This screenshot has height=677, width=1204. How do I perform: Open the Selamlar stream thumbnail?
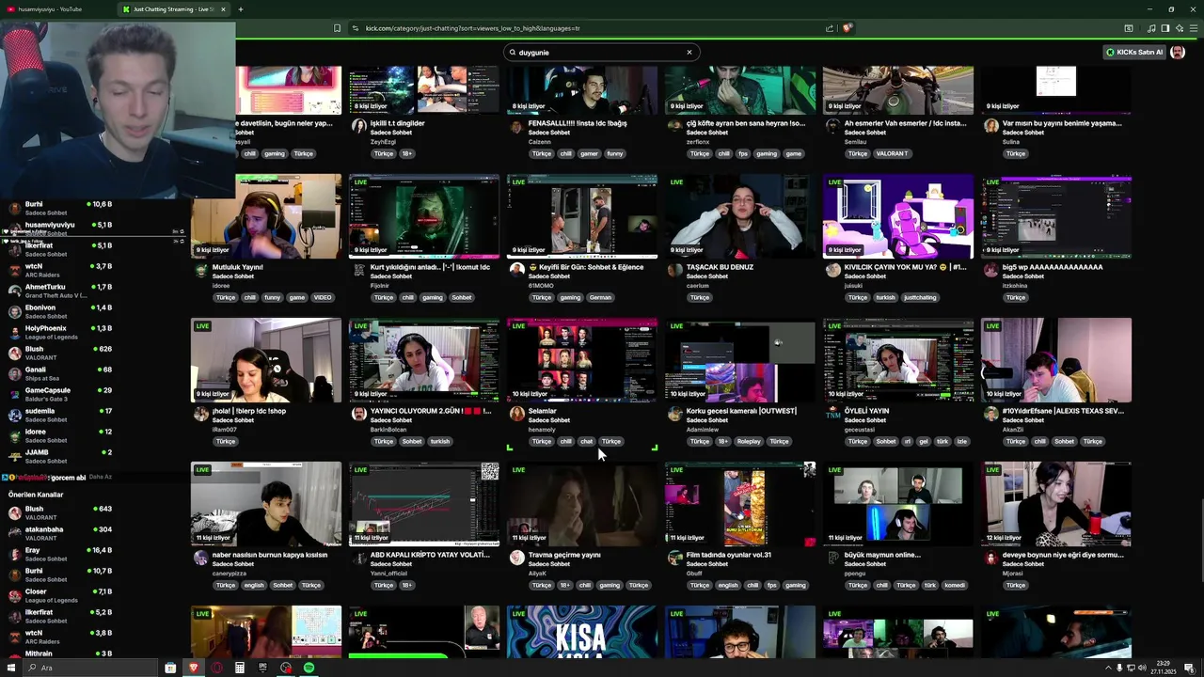[x=582, y=360]
